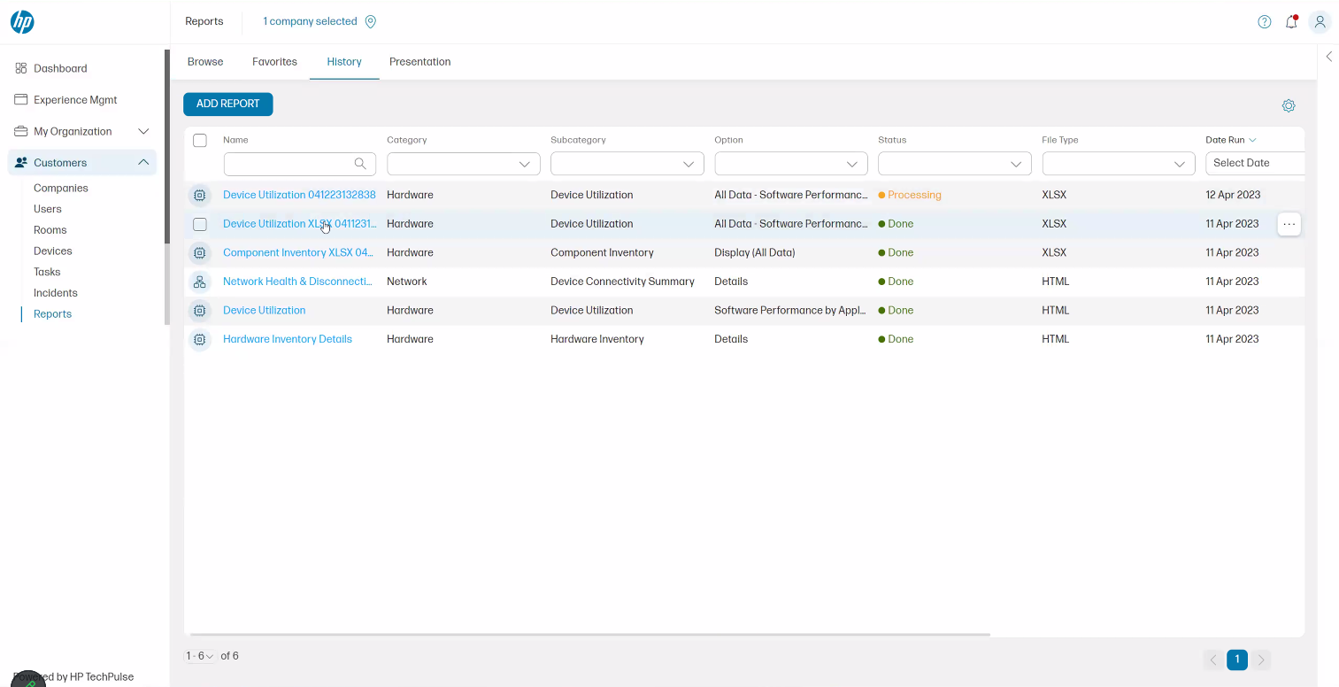Viewport: 1339px width, 687px height.
Task: Open the help question mark icon
Action: click(1264, 21)
